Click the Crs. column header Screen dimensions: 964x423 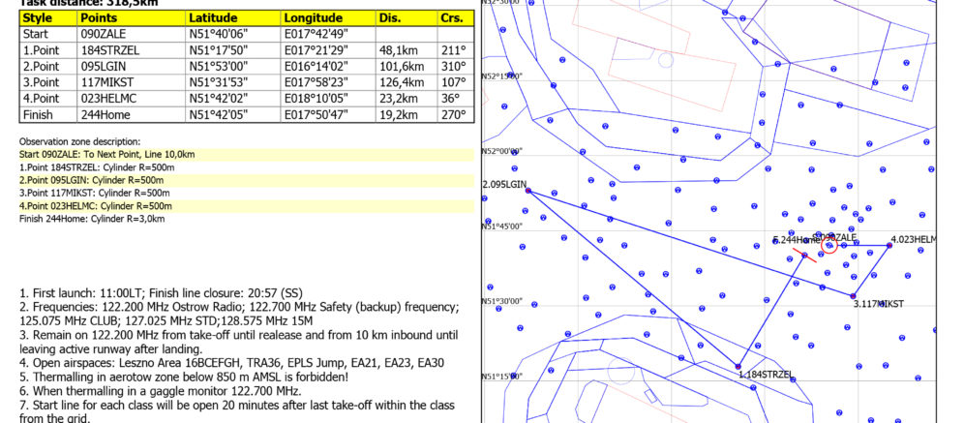(452, 18)
